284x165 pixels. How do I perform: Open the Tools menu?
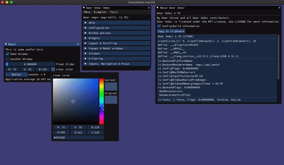coord(114,12)
